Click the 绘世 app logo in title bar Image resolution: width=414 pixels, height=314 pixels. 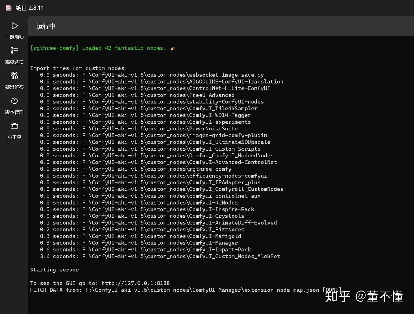coord(9,8)
